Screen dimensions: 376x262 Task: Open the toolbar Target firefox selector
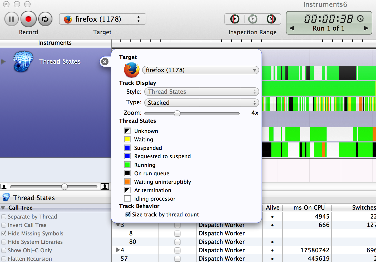(x=102, y=19)
